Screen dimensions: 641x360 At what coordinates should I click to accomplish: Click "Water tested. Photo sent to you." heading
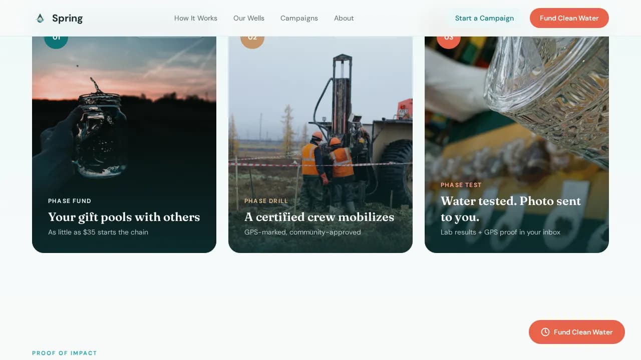coord(510,209)
